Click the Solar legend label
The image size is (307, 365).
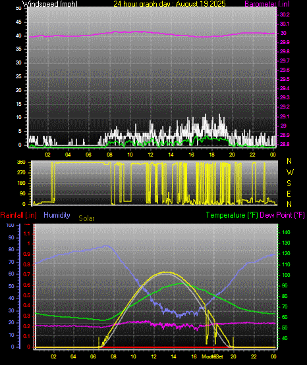[x=86, y=218]
